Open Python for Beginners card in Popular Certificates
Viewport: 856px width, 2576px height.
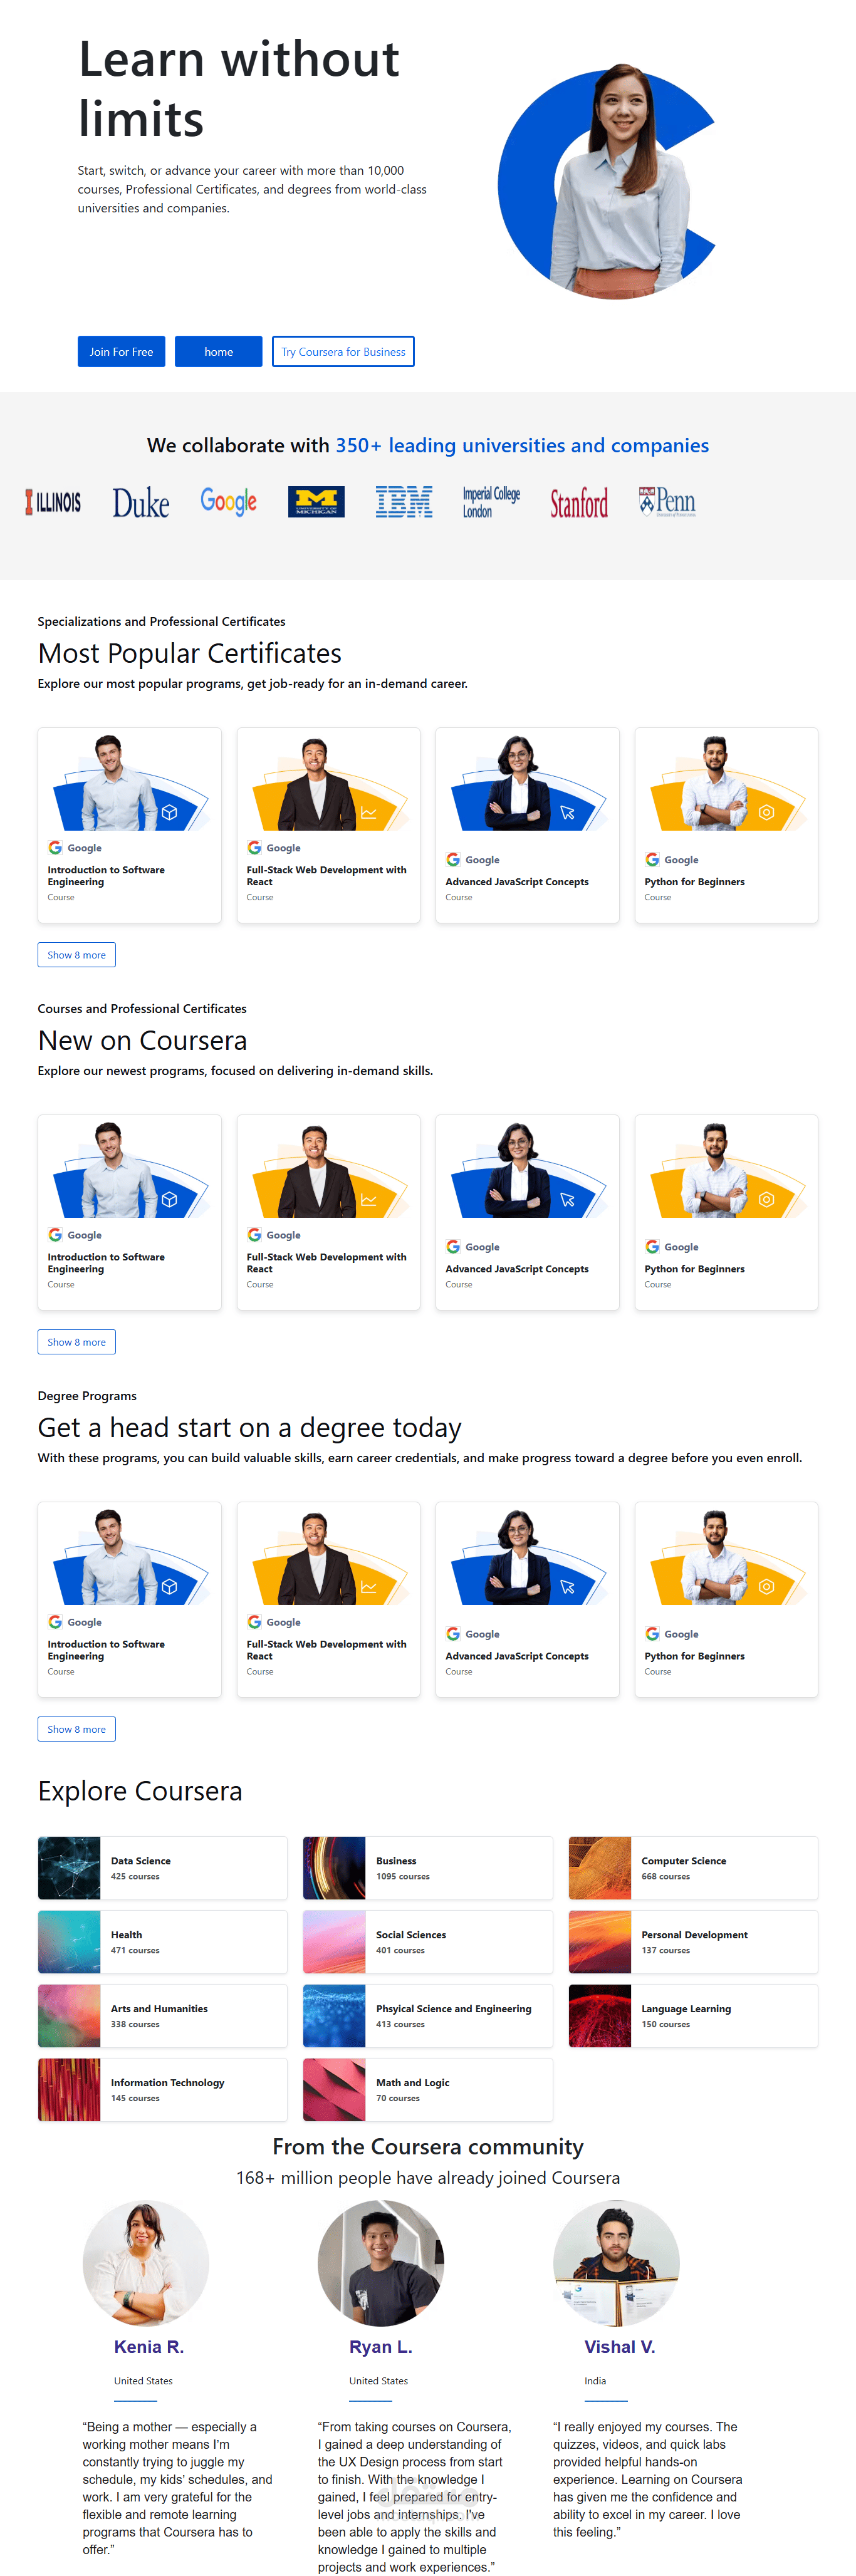pos(727,825)
